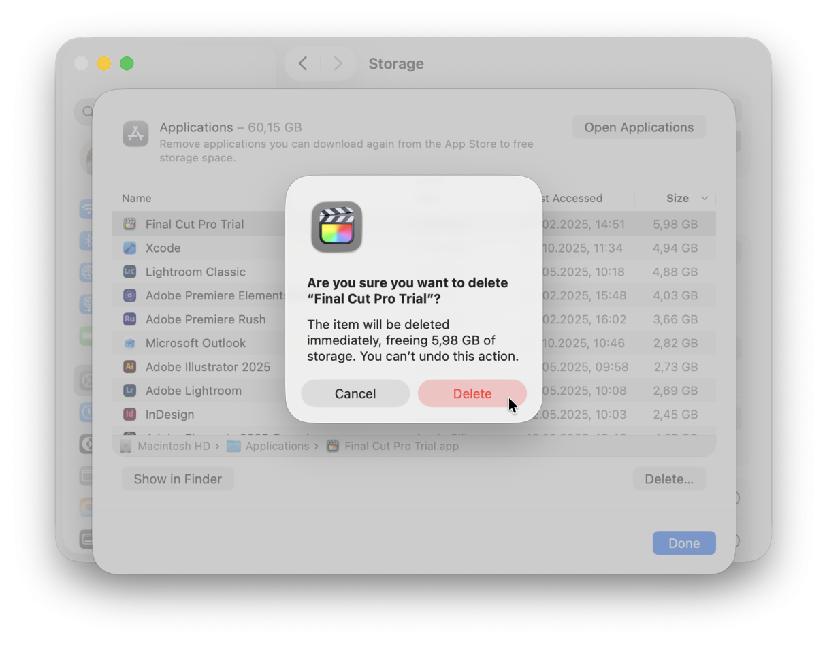The image size is (827, 648).
Task: Click Show in Finder
Action: (x=177, y=479)
